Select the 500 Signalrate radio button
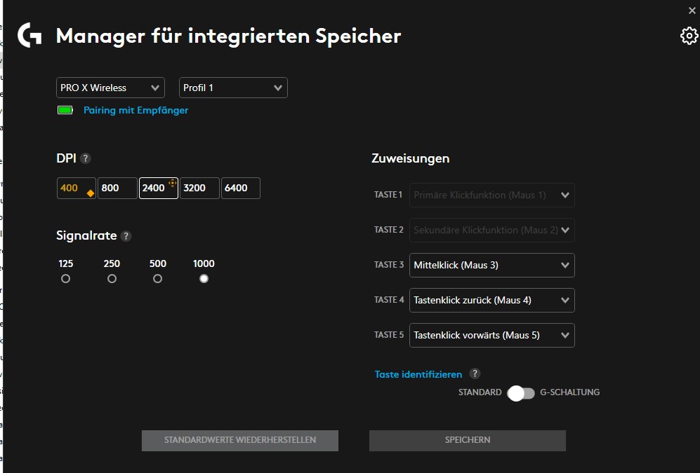Image resolution: width=700 pixels, height=473 pixels. coord(157,278)
